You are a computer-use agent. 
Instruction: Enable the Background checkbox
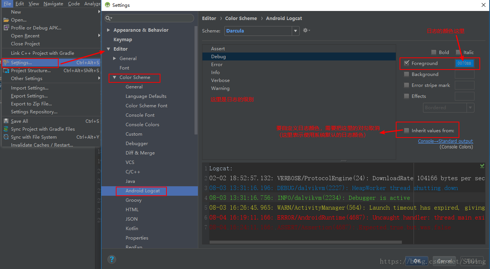407,74
